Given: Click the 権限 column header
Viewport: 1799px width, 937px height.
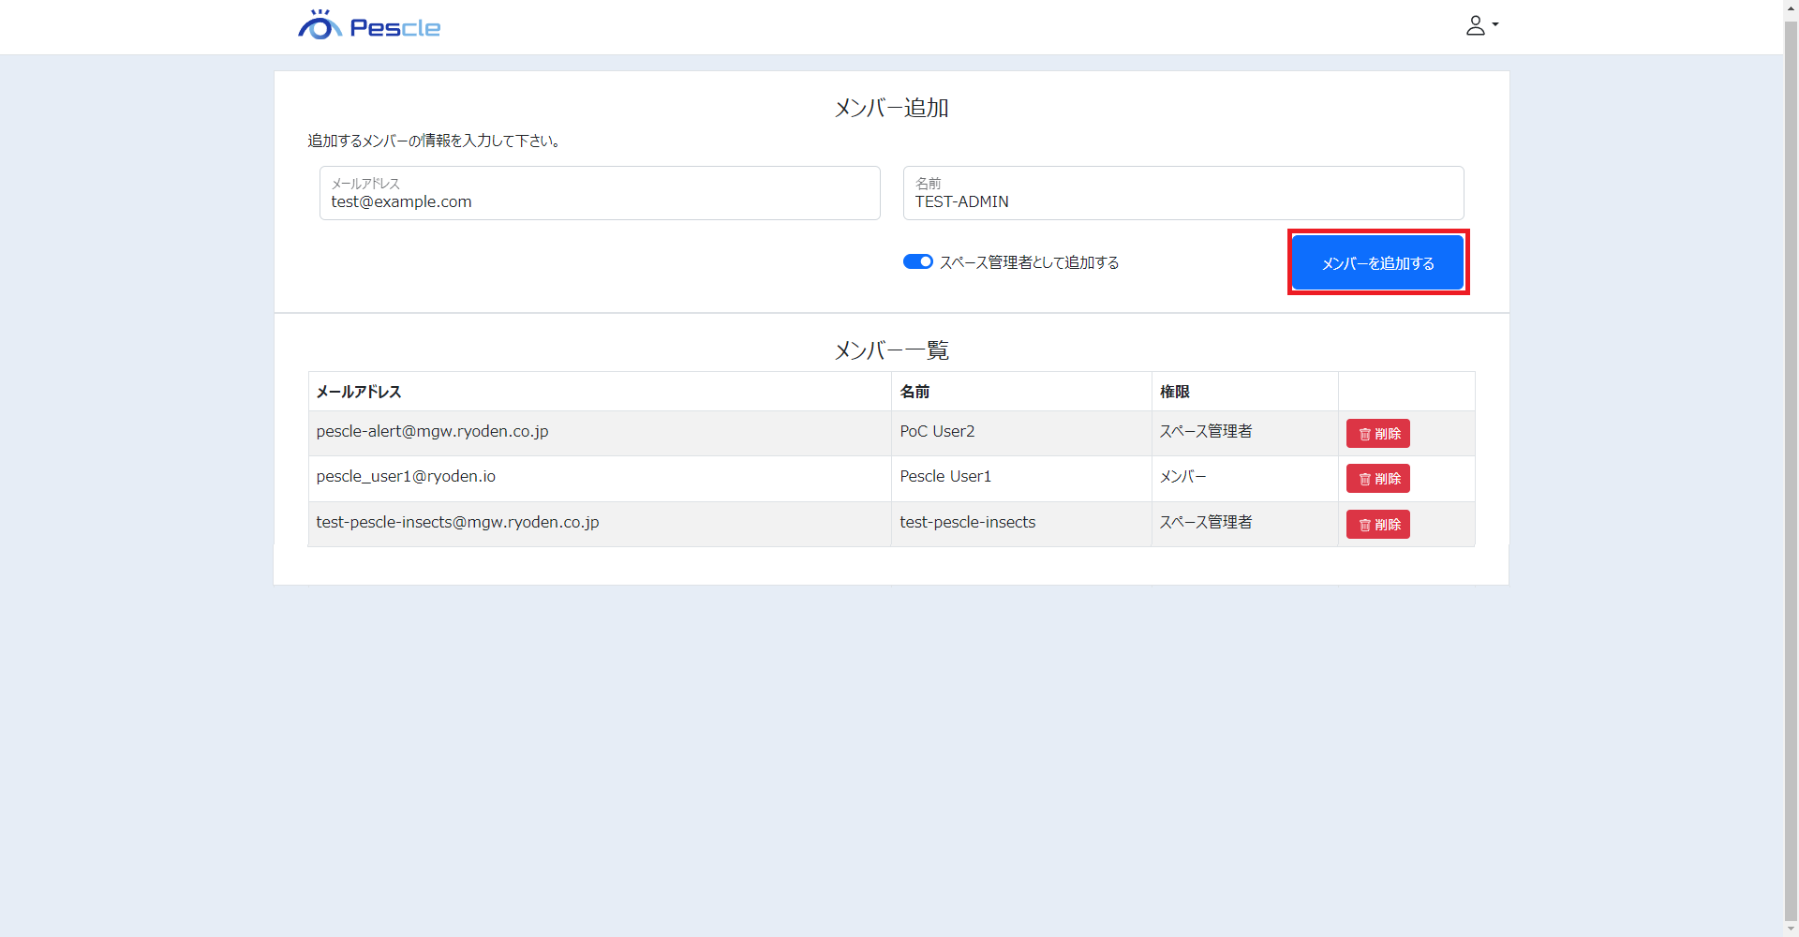Looking at the screenshot, I should click(1175, 392).
